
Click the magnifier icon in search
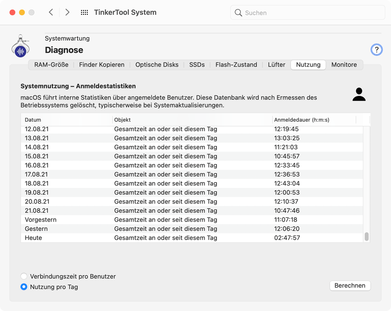pos(238,13)
